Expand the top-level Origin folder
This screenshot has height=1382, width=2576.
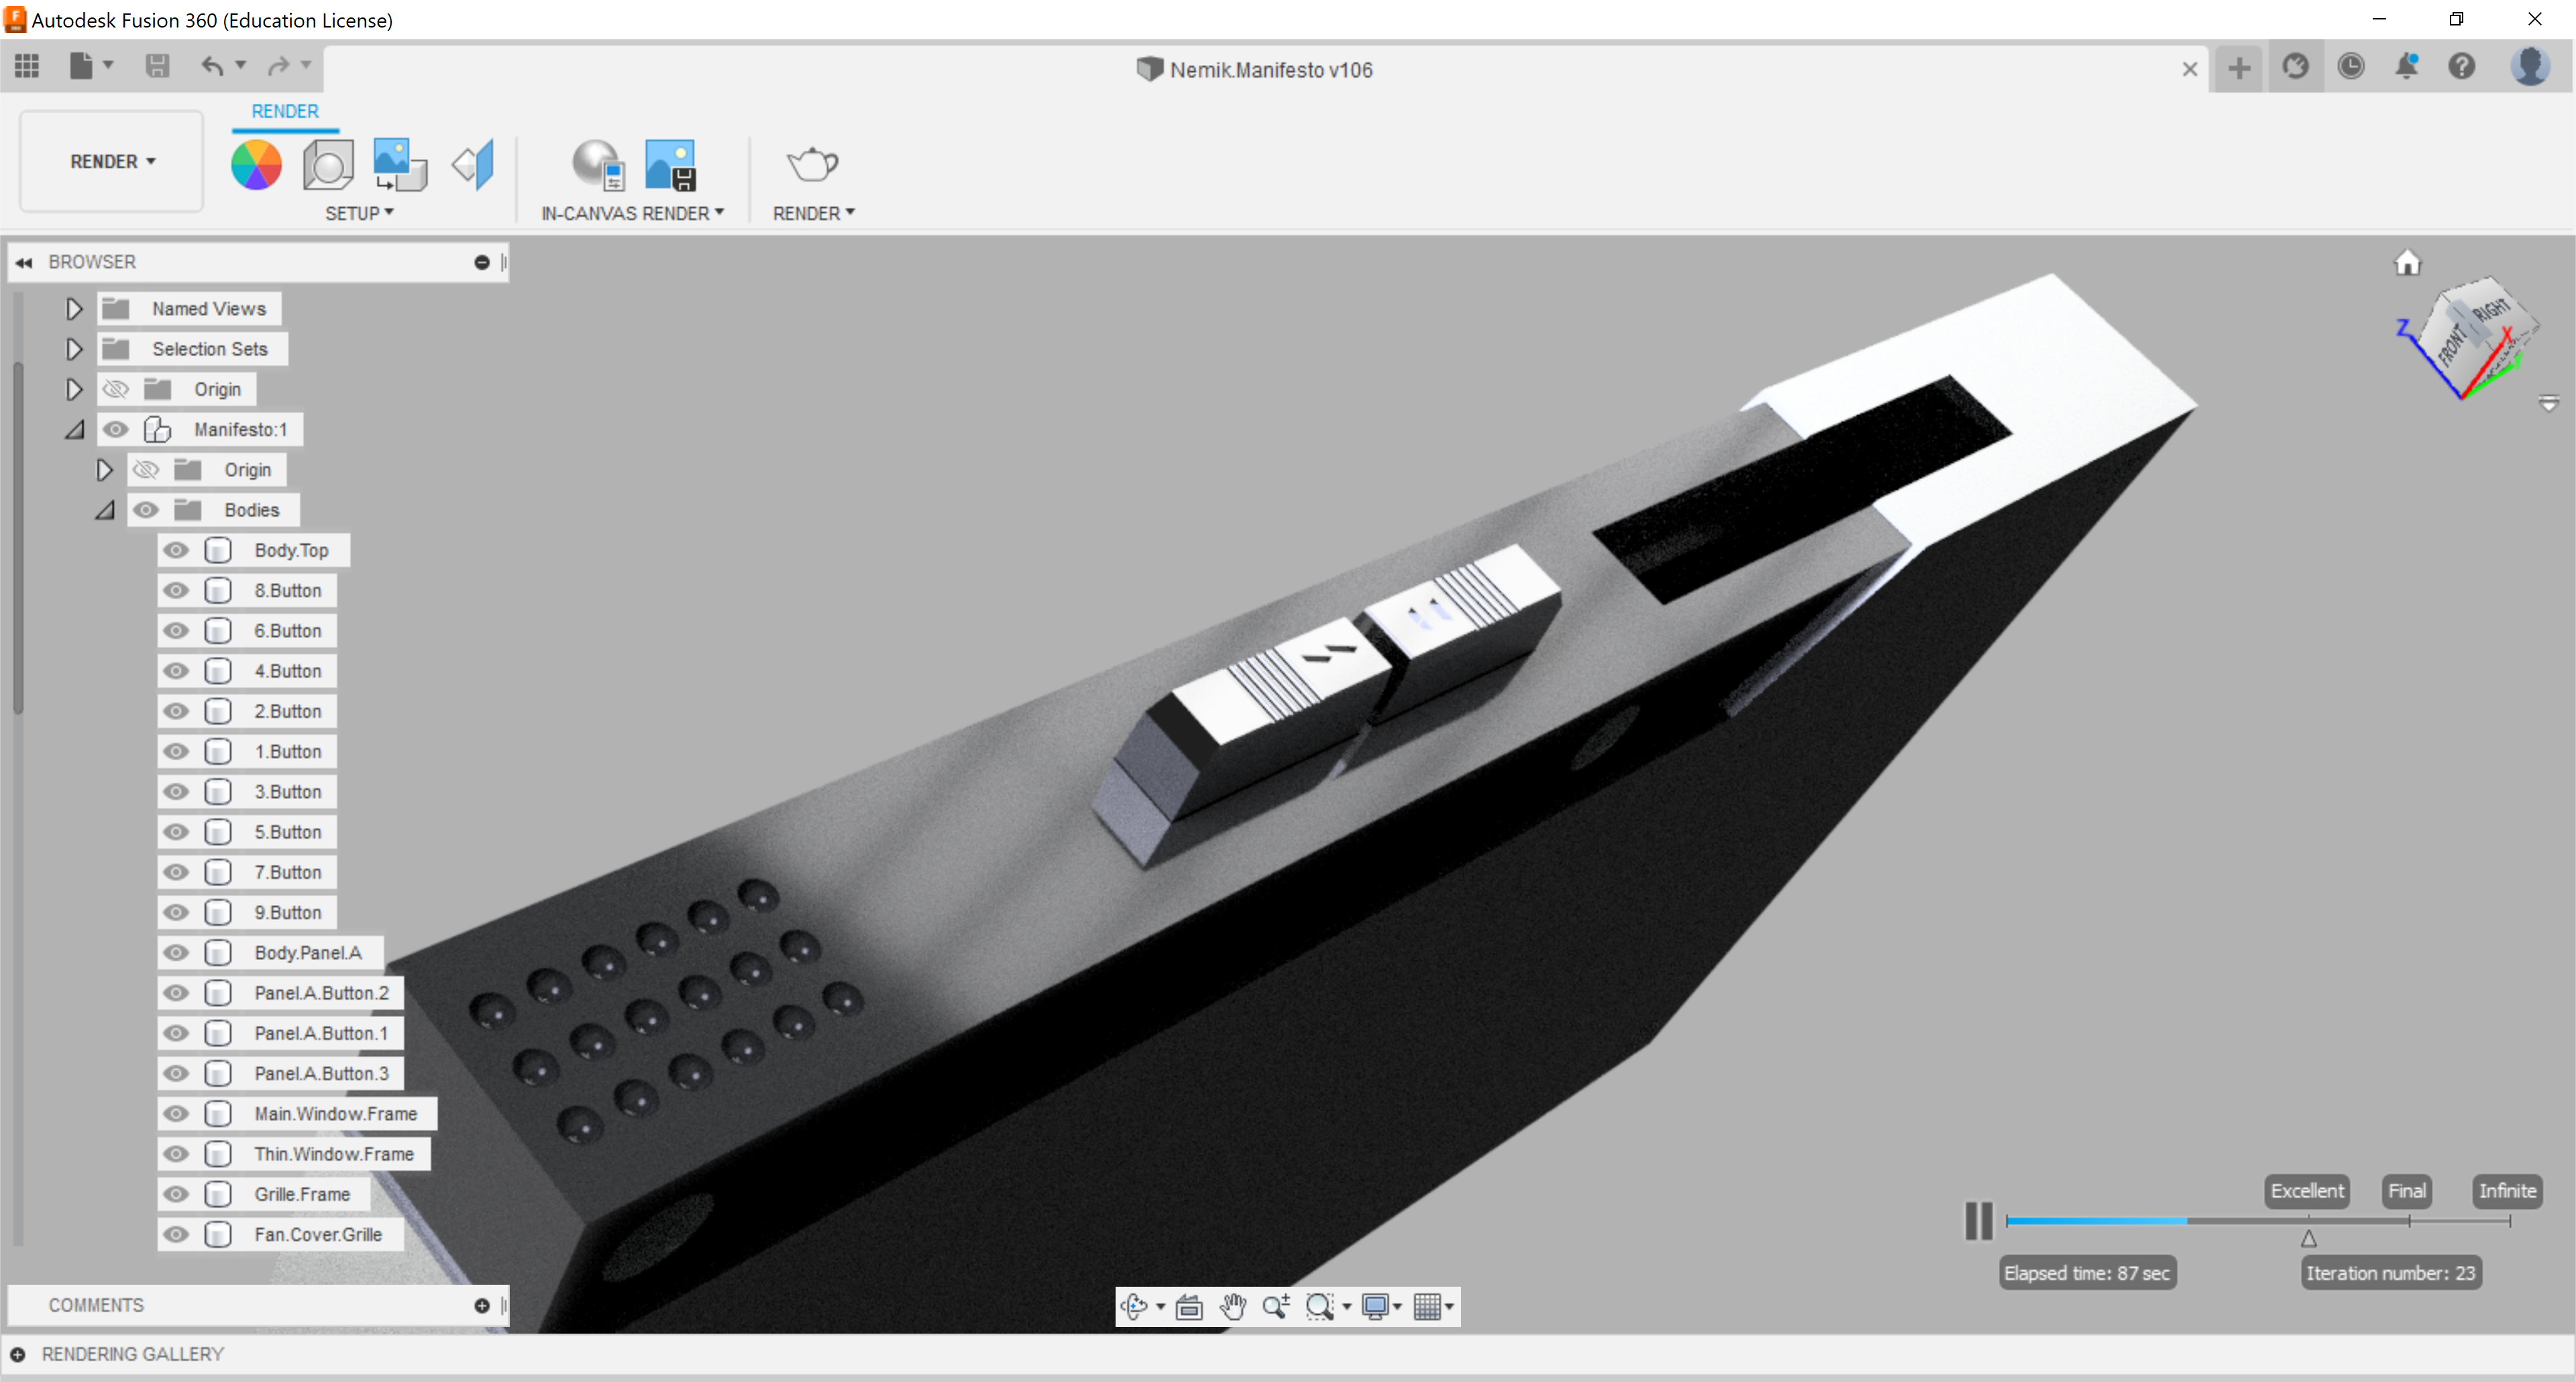pos(74,389)
